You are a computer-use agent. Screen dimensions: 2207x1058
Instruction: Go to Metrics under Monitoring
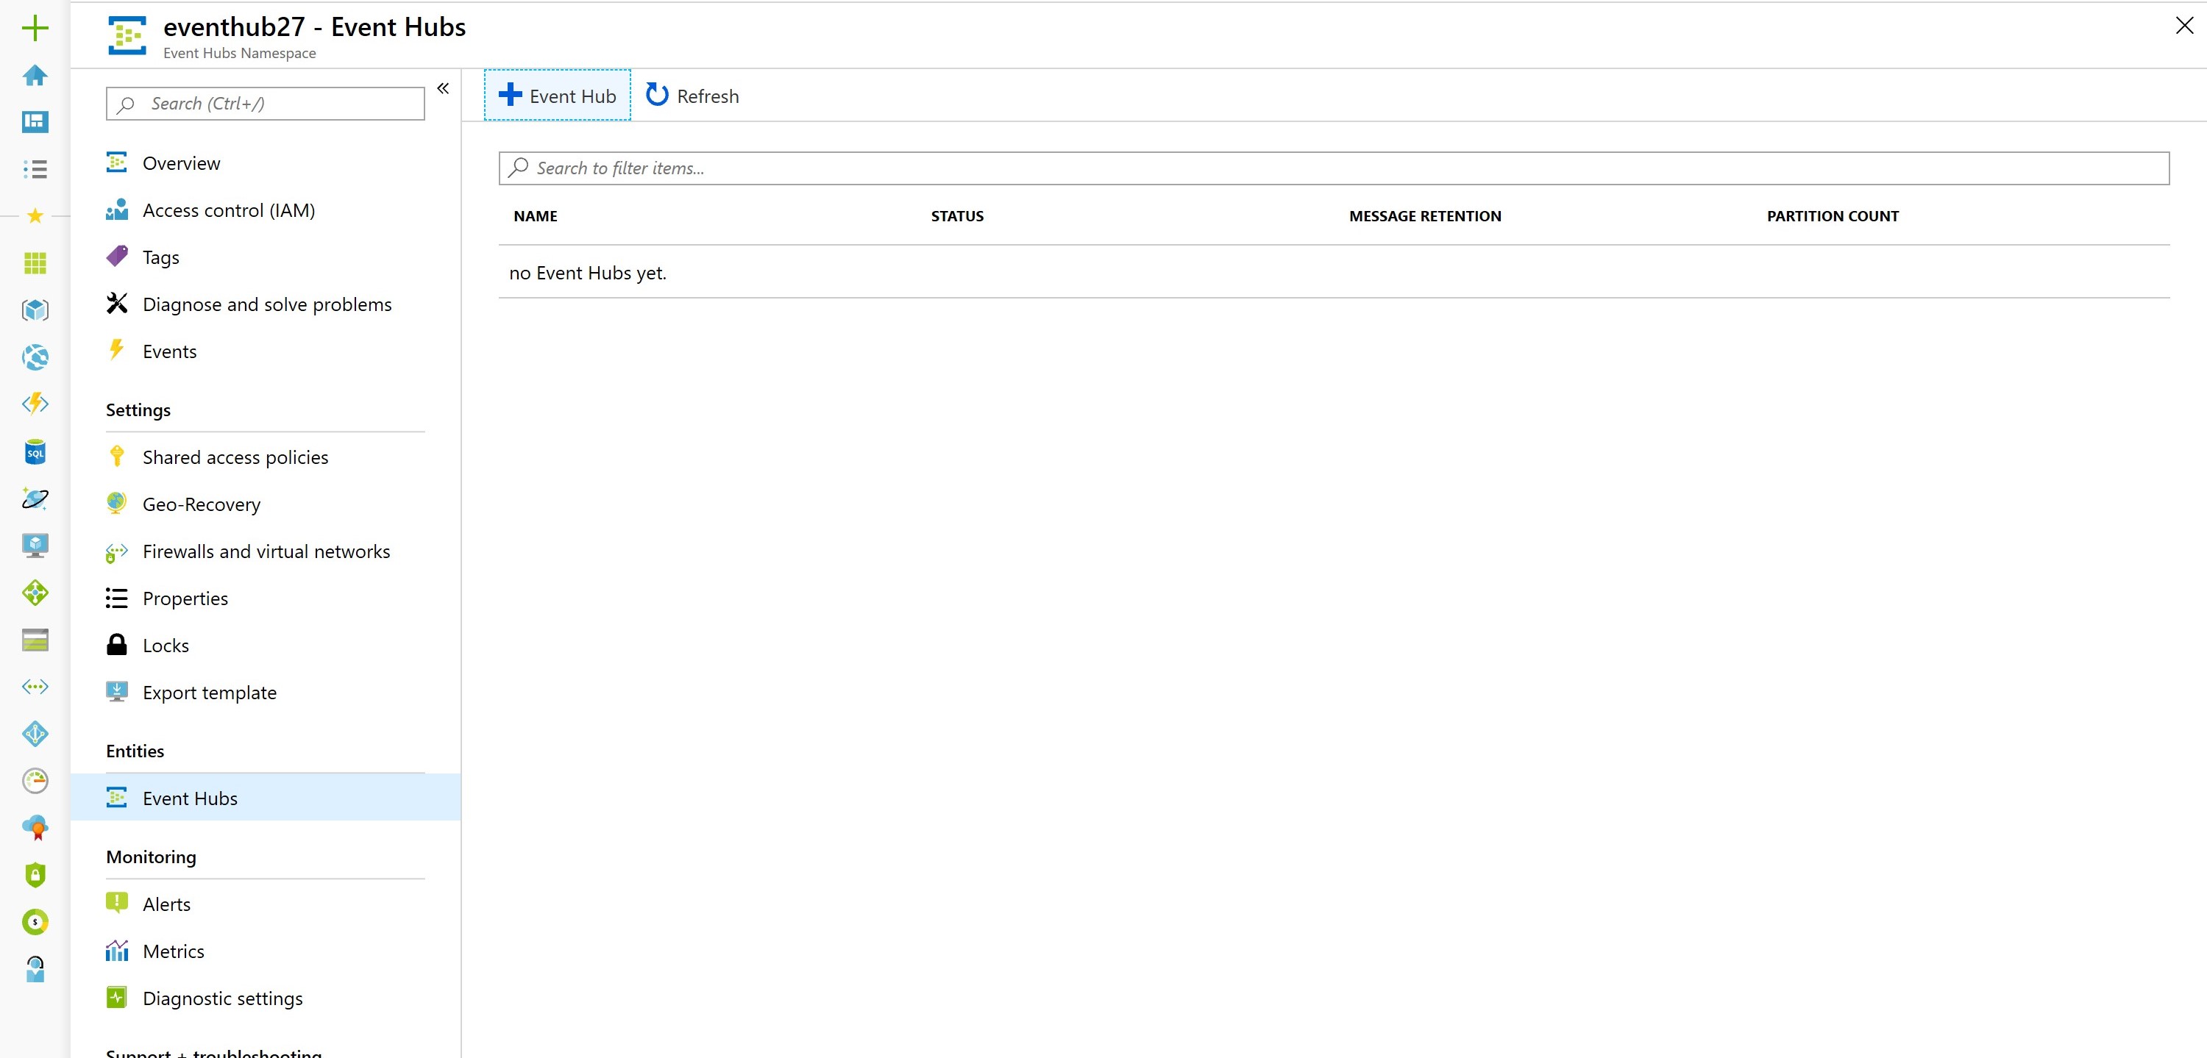tap(173, 951)
